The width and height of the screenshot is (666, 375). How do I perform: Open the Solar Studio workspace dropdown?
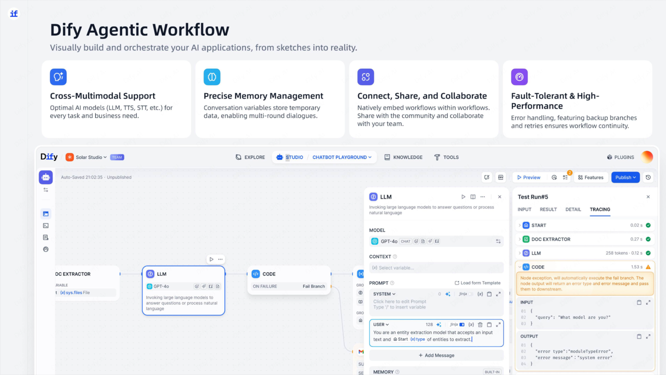(x=86, y=157)
